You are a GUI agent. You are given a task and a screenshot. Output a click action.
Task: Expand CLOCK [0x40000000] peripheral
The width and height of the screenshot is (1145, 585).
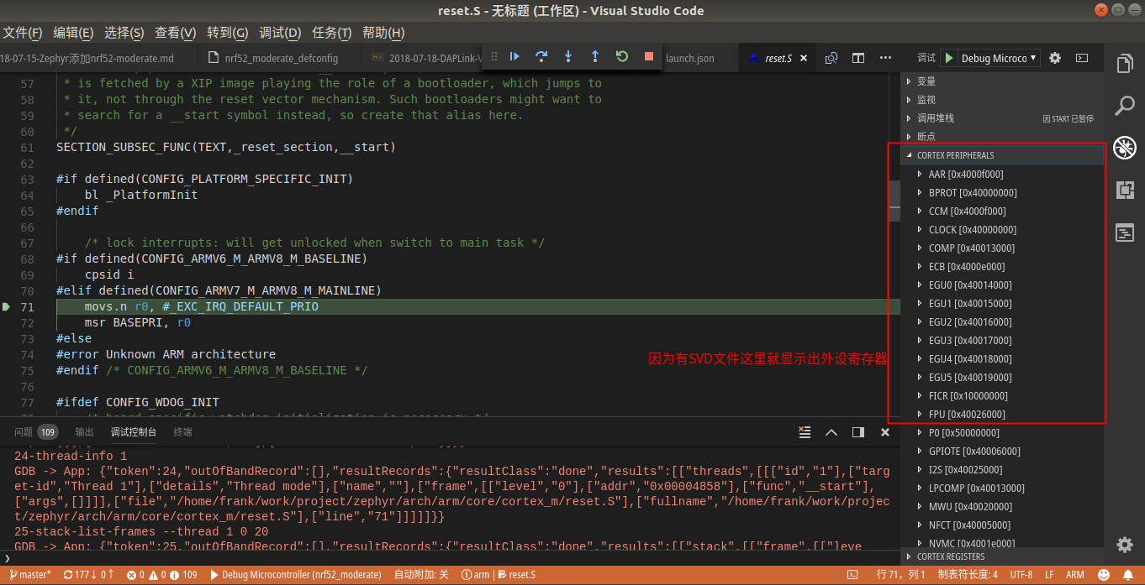click(919, 230)
